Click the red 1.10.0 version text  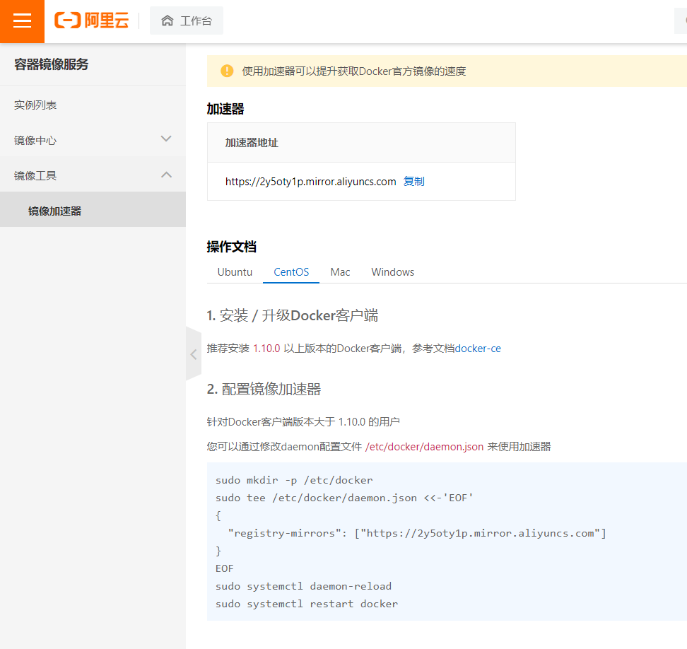point(266,349)
